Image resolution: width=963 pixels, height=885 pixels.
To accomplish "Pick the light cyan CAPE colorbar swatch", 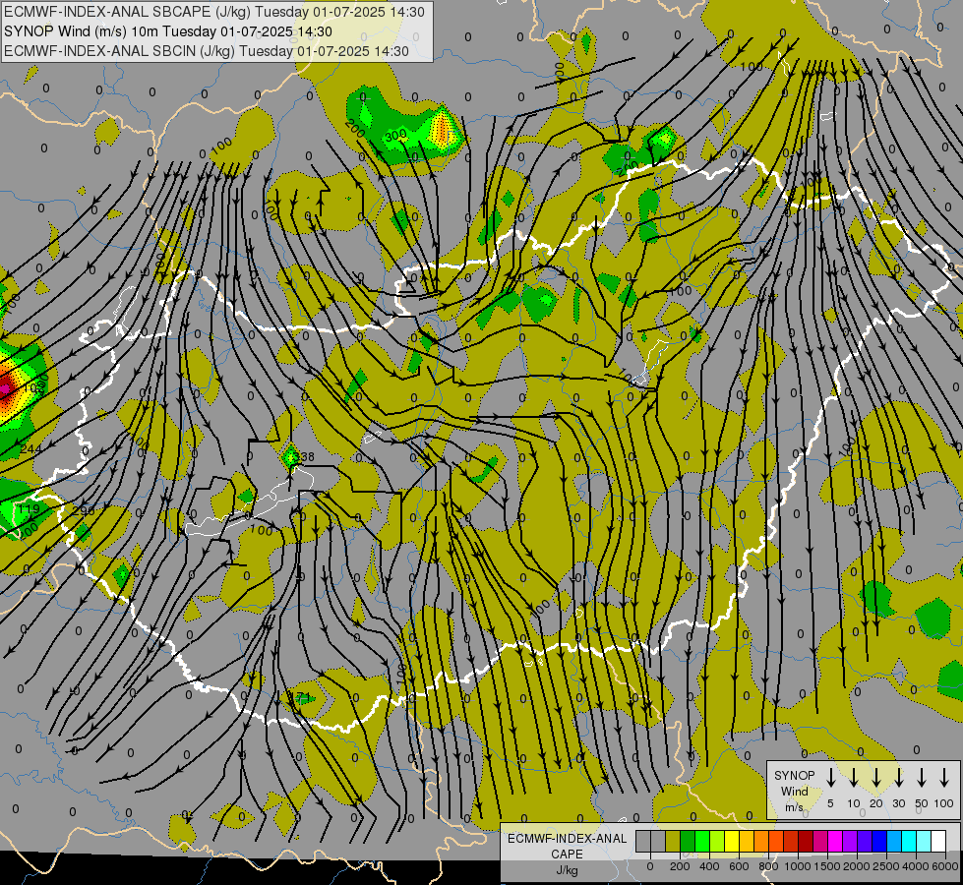I will pyautogui.click(x=923, y=841).
